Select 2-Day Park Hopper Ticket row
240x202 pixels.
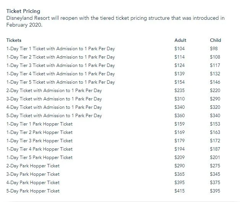pos(33,166)
